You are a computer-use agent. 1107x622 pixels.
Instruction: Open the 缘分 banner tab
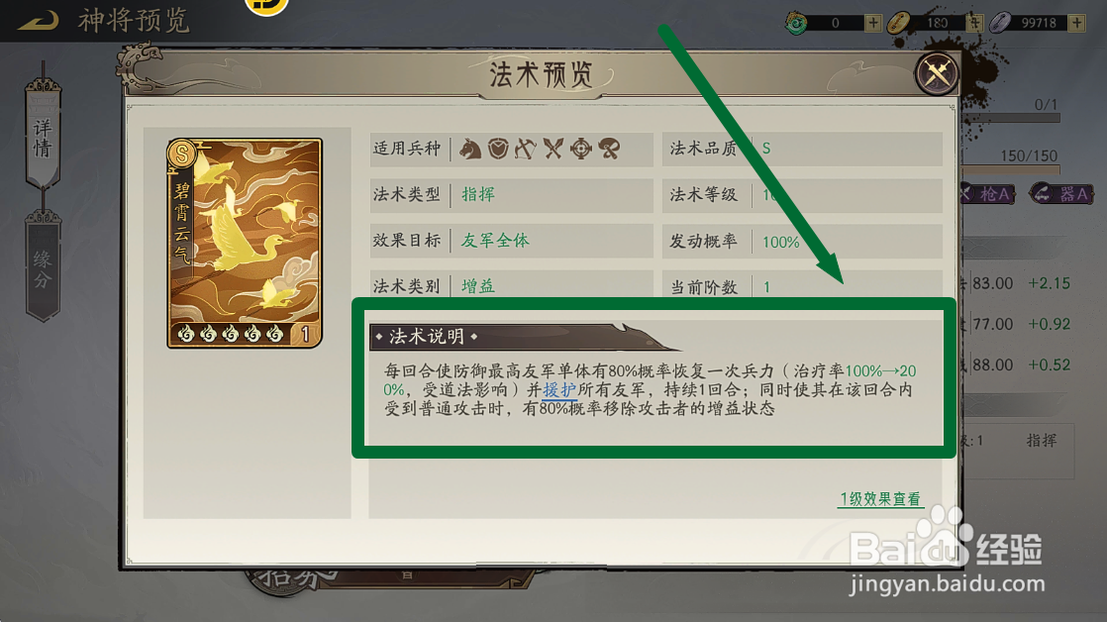tap(43, 266)
